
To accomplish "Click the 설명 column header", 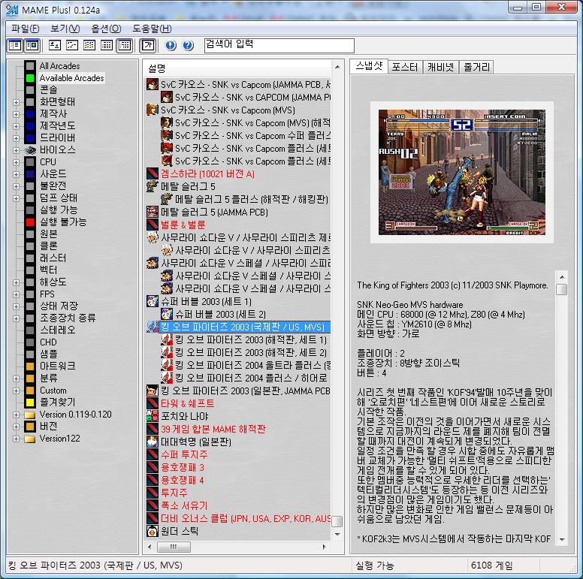I will pyautogui.click(x=237, y=68).
